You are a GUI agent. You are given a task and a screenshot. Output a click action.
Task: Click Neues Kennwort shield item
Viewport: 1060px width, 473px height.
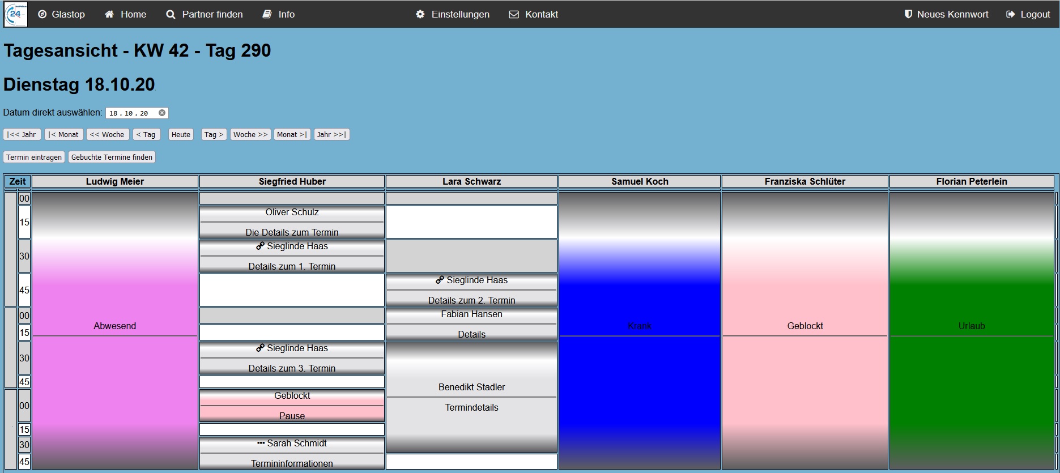tap(946, 14)
